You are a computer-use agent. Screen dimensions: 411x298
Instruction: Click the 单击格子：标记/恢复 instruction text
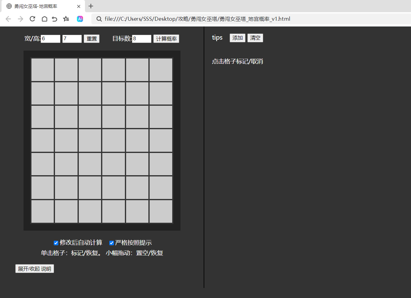click(x=71, y=253)
